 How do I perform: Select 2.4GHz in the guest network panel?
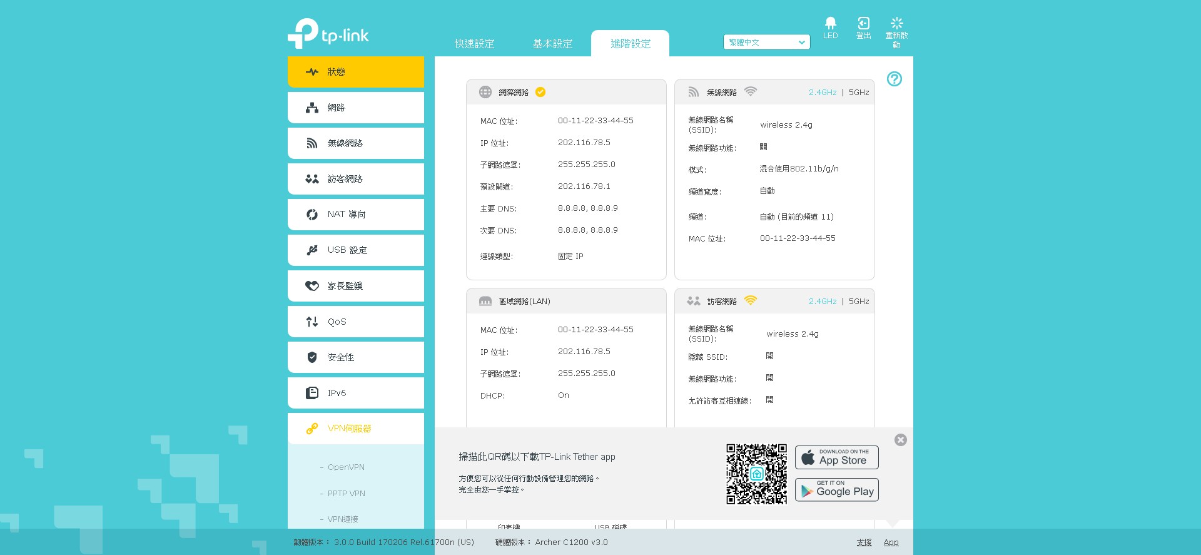(823, 301)
